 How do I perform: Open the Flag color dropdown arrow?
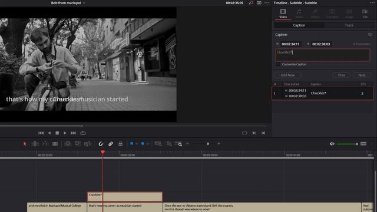[x=137, y=144]
